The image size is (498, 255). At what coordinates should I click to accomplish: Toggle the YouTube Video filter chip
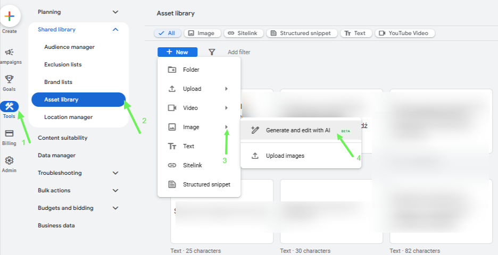[405, 33]
